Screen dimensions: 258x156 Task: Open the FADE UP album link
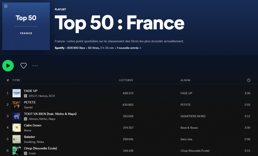186,93
